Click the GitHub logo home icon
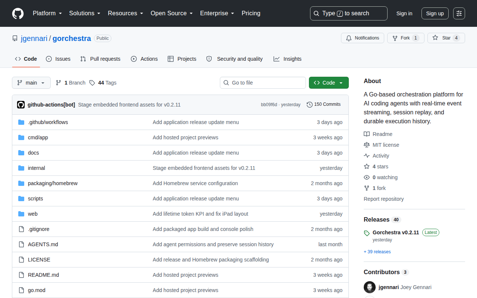This screenshot has height=298, width=477. [18, 13]
